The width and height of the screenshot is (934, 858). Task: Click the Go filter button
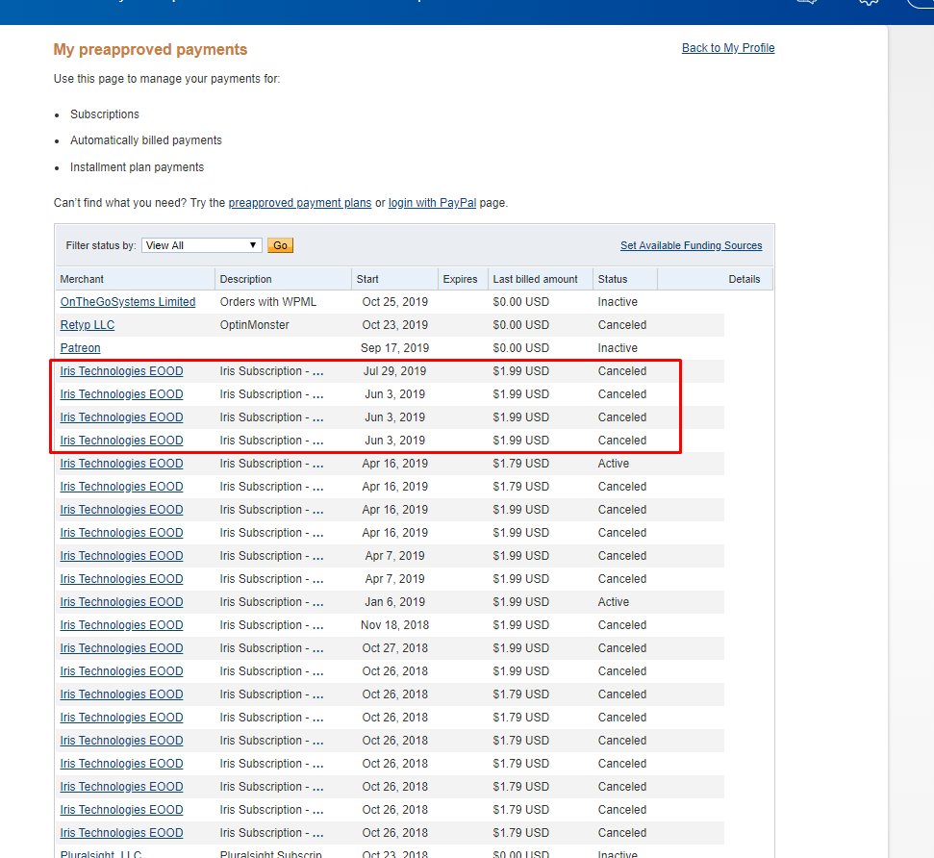280,245
